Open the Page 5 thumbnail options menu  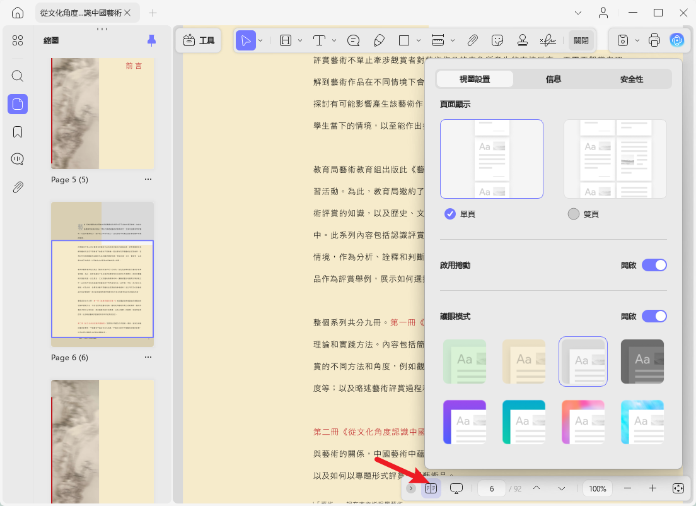(148, 179)
